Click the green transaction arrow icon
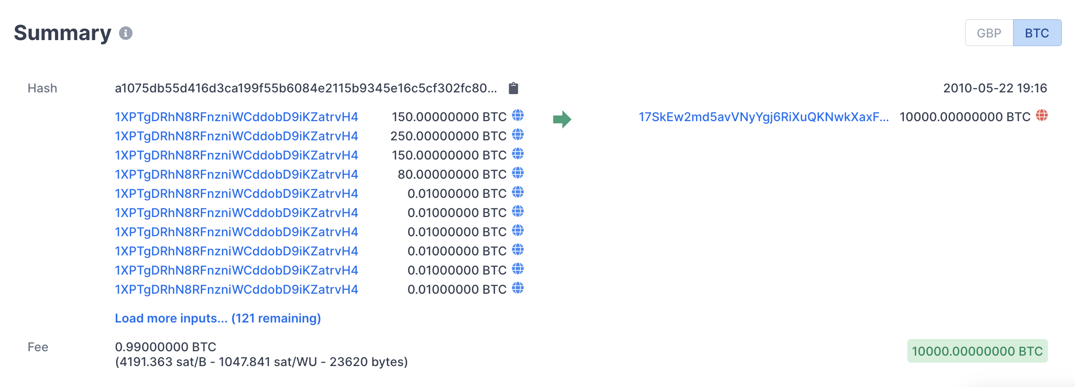1075x387 pixels. (x=562, y=119)
